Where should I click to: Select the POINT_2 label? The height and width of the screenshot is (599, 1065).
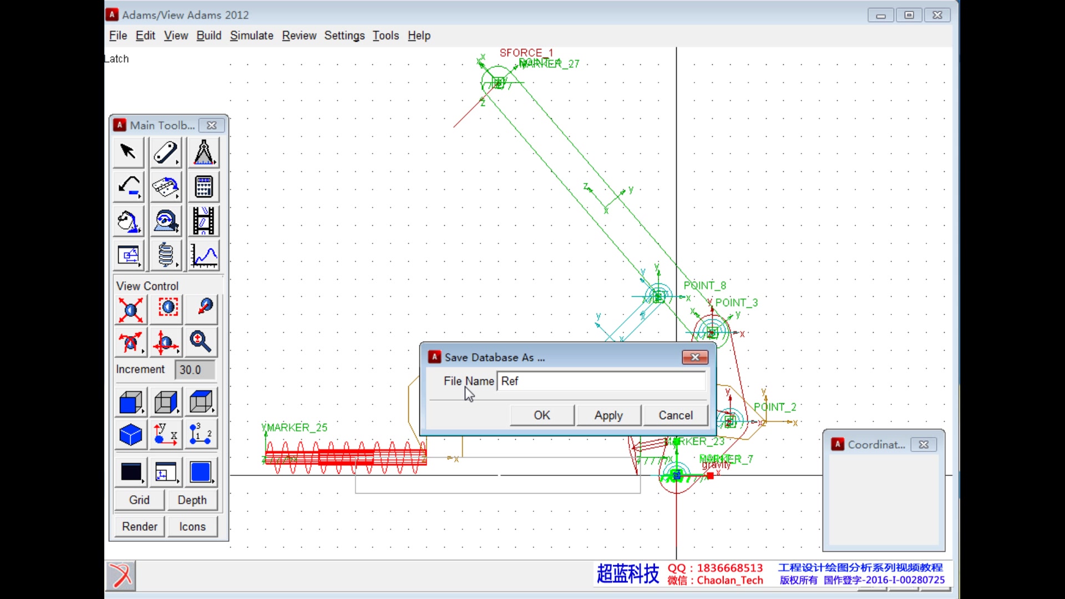(x=775, y=407)
